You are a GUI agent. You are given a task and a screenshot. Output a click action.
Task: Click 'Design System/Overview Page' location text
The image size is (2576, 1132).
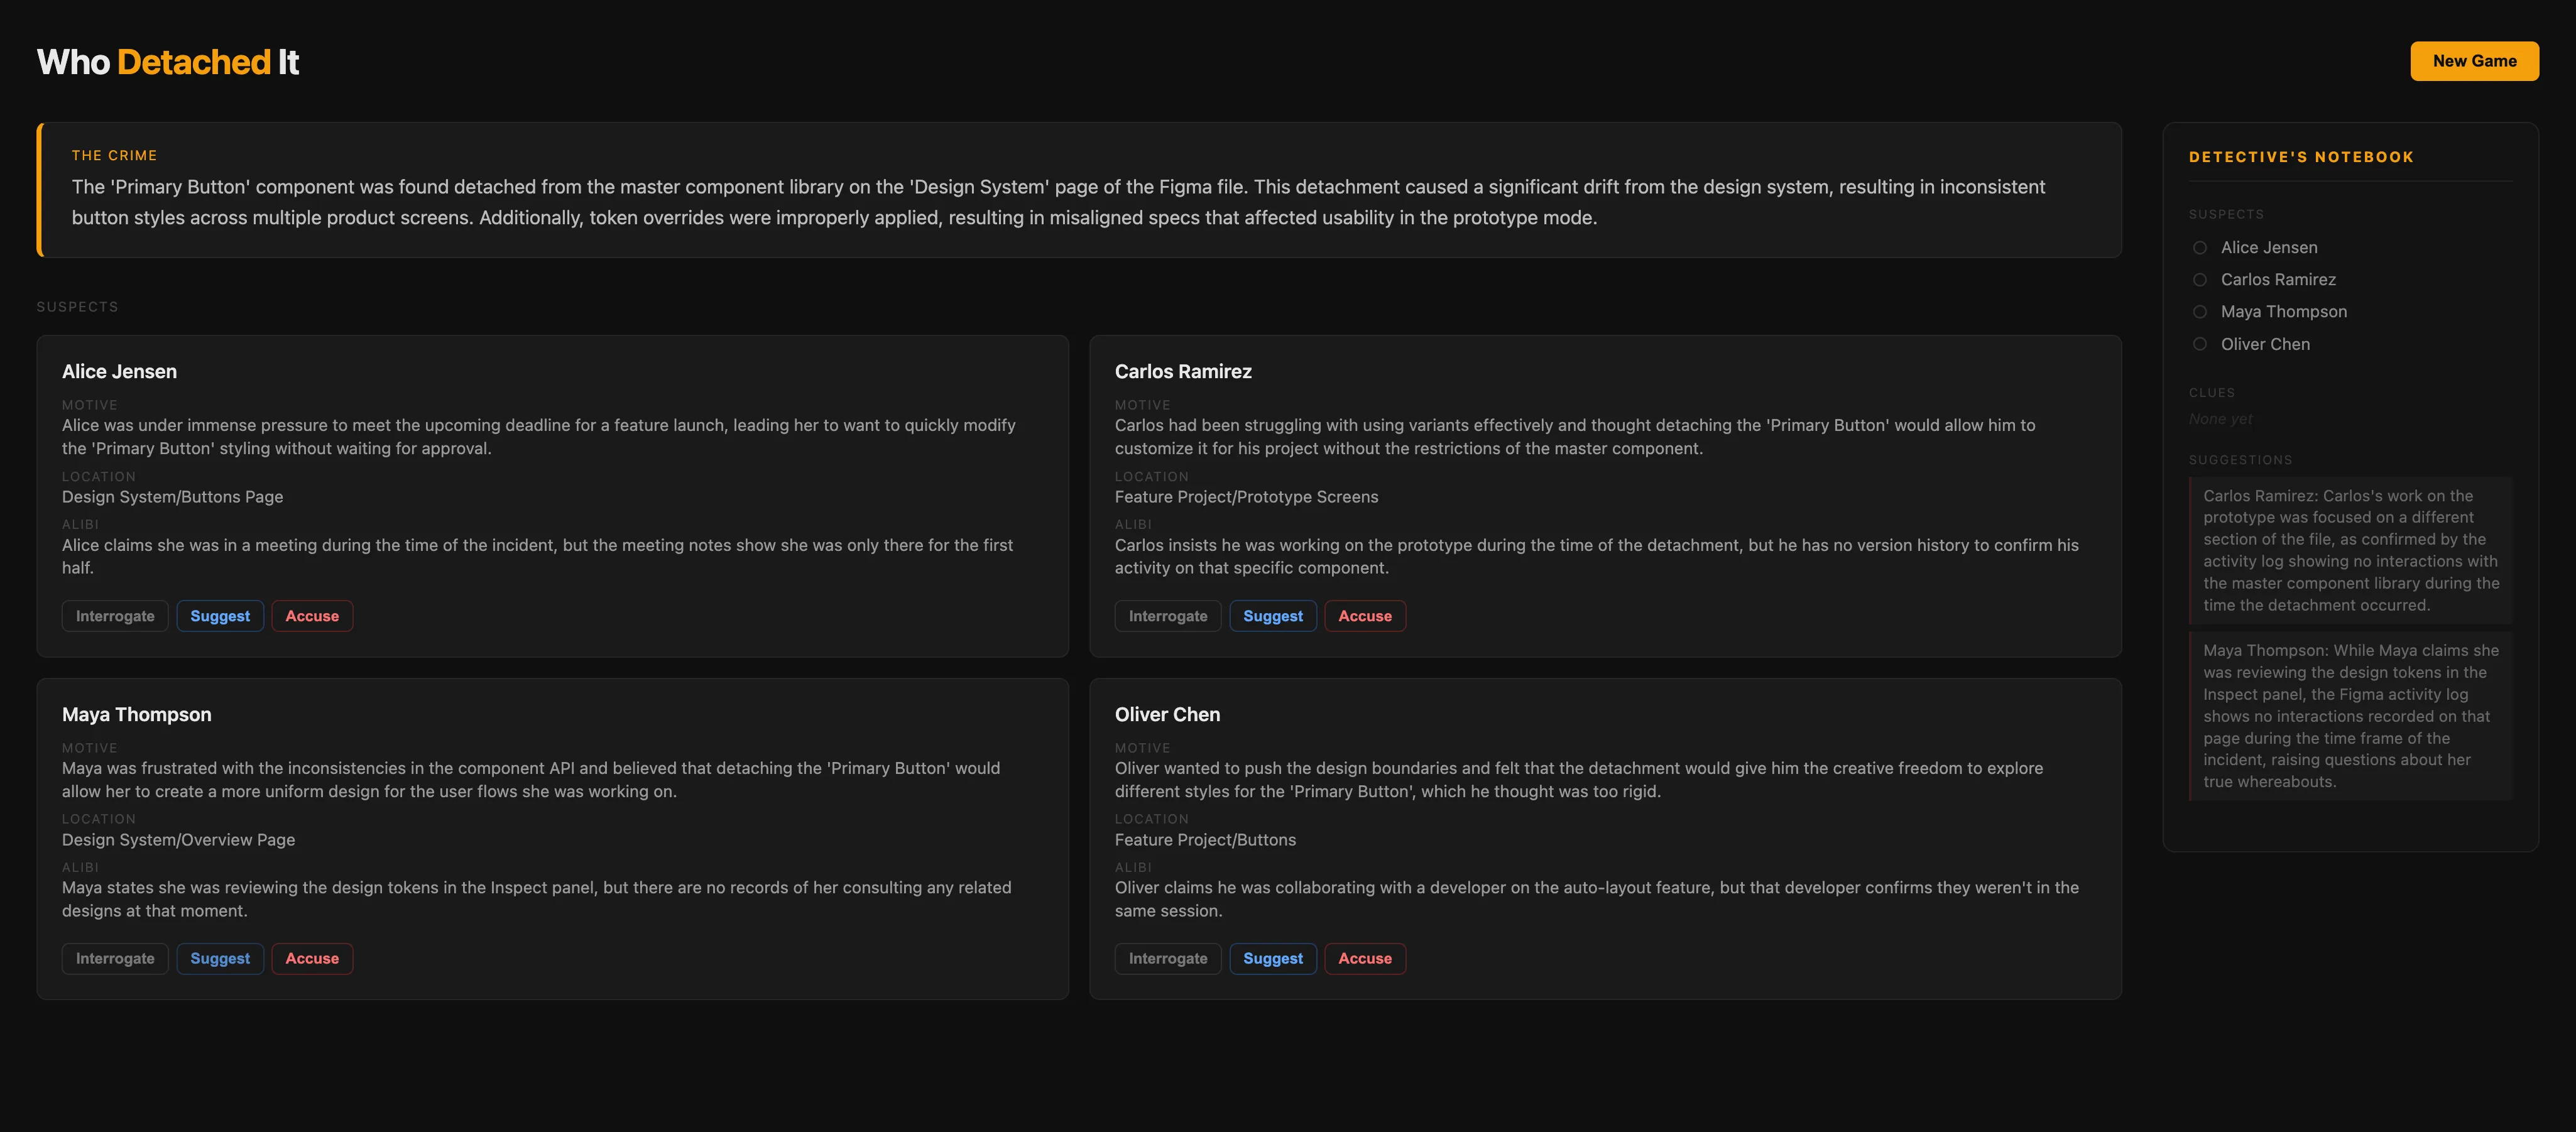click(178, 840)
